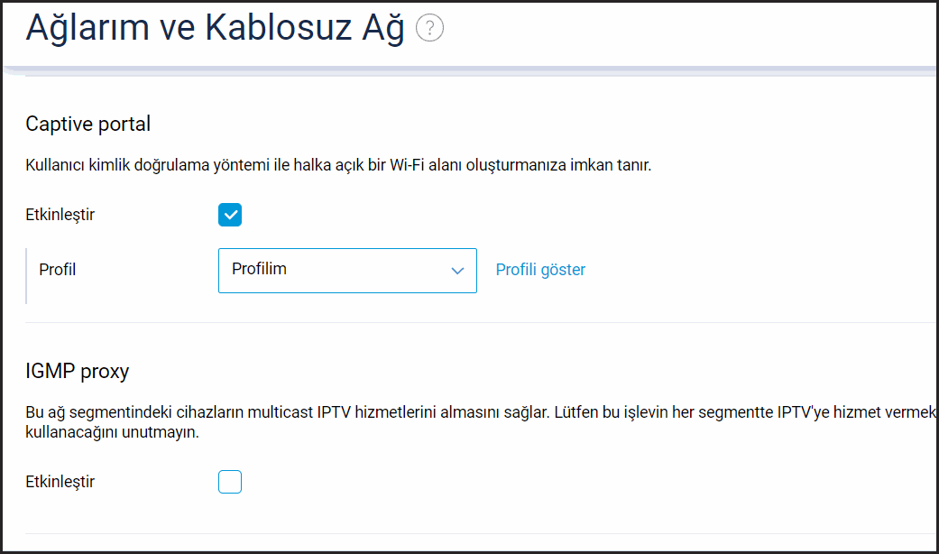Click the Captive portal section heading
This screenshot has width=939, height=554.
[88, 124]
